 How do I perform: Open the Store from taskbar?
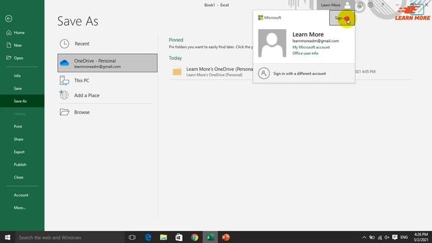pyautogui.click(x=179, y=237)
